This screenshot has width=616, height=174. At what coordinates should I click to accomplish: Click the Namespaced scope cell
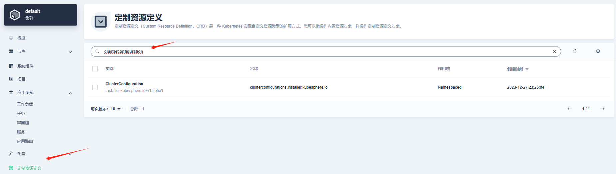(449, 87)
